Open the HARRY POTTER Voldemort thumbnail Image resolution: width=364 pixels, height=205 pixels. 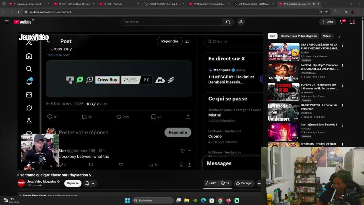tap(283, 112)
